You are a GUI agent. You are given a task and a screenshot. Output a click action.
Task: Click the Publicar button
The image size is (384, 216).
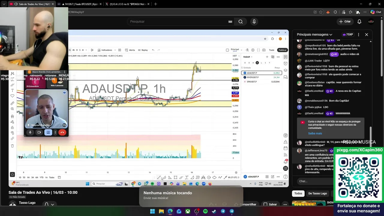pos(282,50)
